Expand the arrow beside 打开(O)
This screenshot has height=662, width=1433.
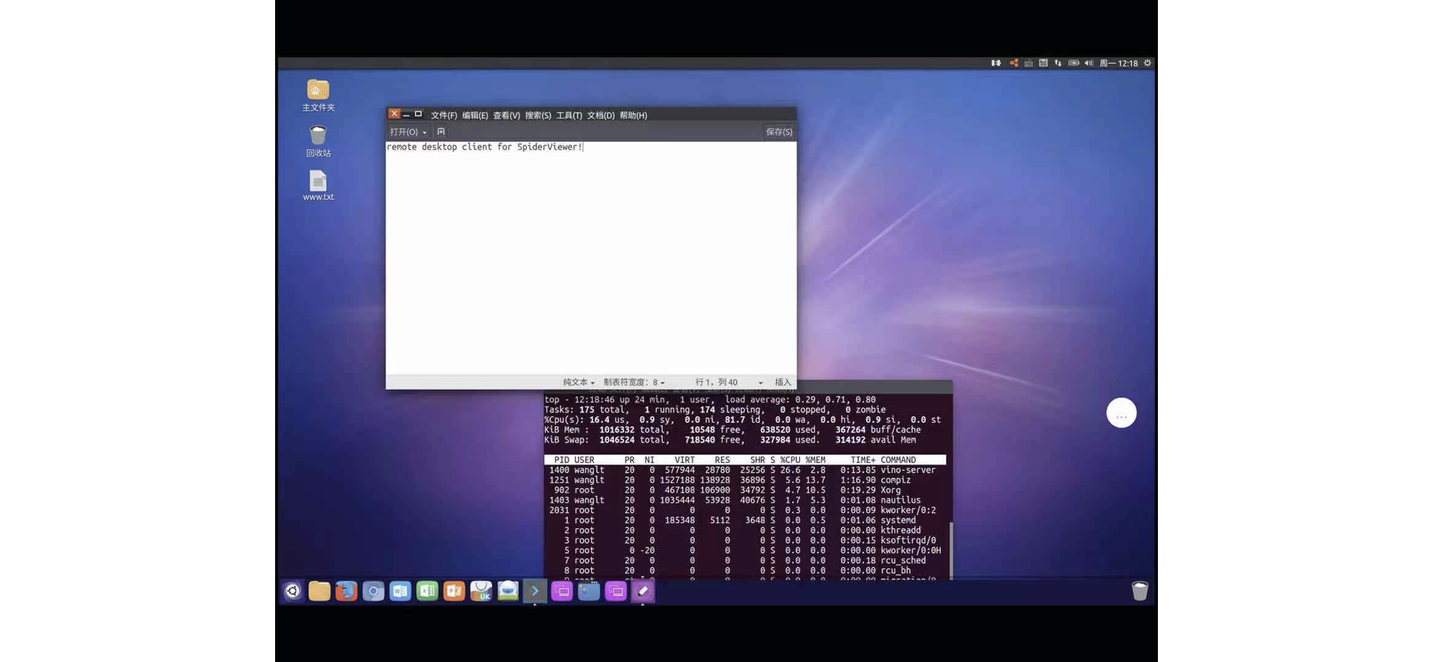[424, 132]
